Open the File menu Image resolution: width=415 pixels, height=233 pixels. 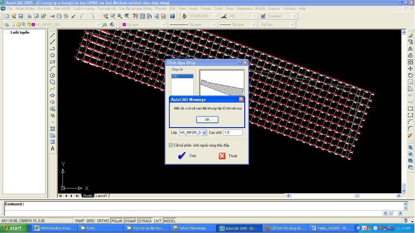pos(10,8)
